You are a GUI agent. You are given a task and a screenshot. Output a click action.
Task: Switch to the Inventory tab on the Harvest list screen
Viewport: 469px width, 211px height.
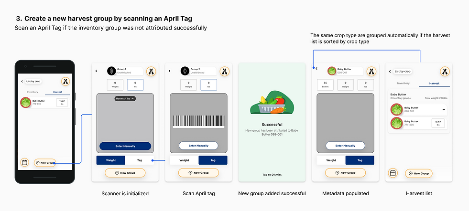point(403,84)
